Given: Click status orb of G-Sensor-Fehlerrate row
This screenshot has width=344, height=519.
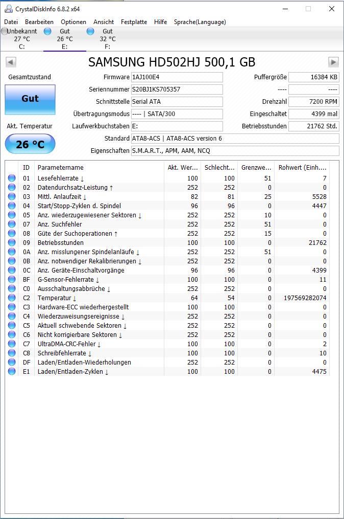Looking at the screenshot, I should click(12, 279).
